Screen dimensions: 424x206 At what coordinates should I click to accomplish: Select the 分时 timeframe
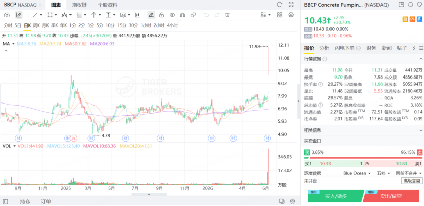[8, 25]
